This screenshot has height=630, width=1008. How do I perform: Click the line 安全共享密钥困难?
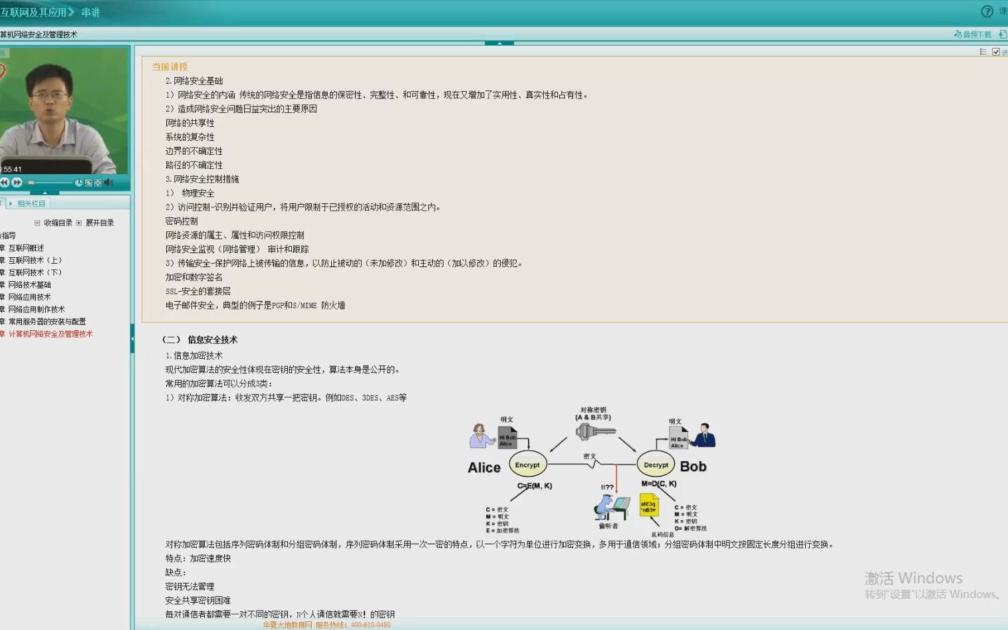tap(198, 600)
